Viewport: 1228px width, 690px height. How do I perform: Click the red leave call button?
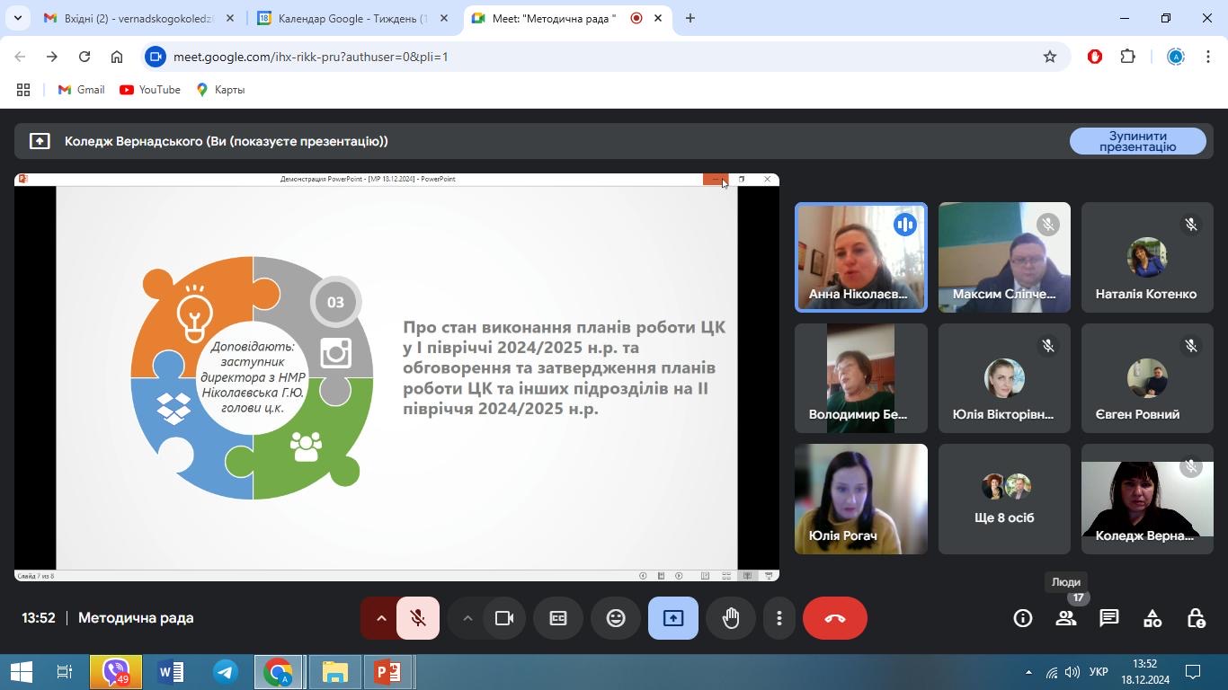834,618
